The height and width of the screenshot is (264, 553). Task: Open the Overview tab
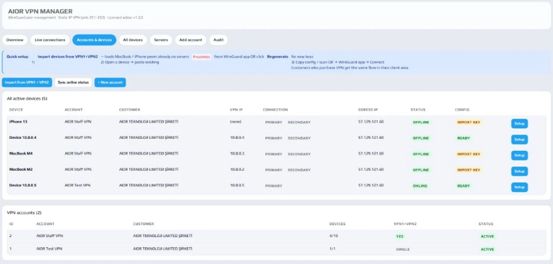coord(15,40)
